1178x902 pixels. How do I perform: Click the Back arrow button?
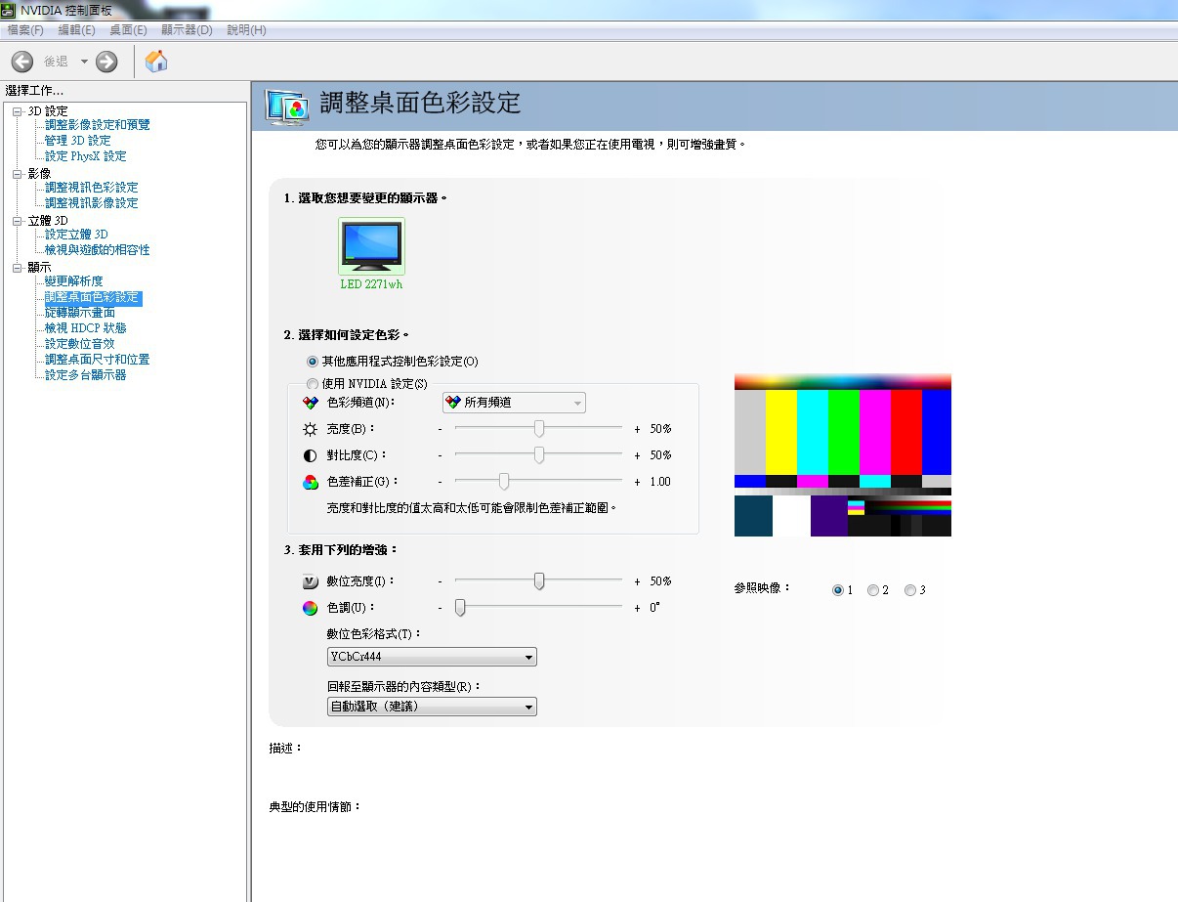[x=21, y=62]
